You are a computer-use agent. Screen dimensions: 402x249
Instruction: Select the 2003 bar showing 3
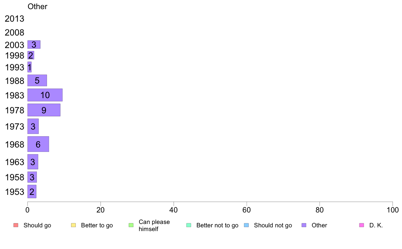click(x=34, y=45)
